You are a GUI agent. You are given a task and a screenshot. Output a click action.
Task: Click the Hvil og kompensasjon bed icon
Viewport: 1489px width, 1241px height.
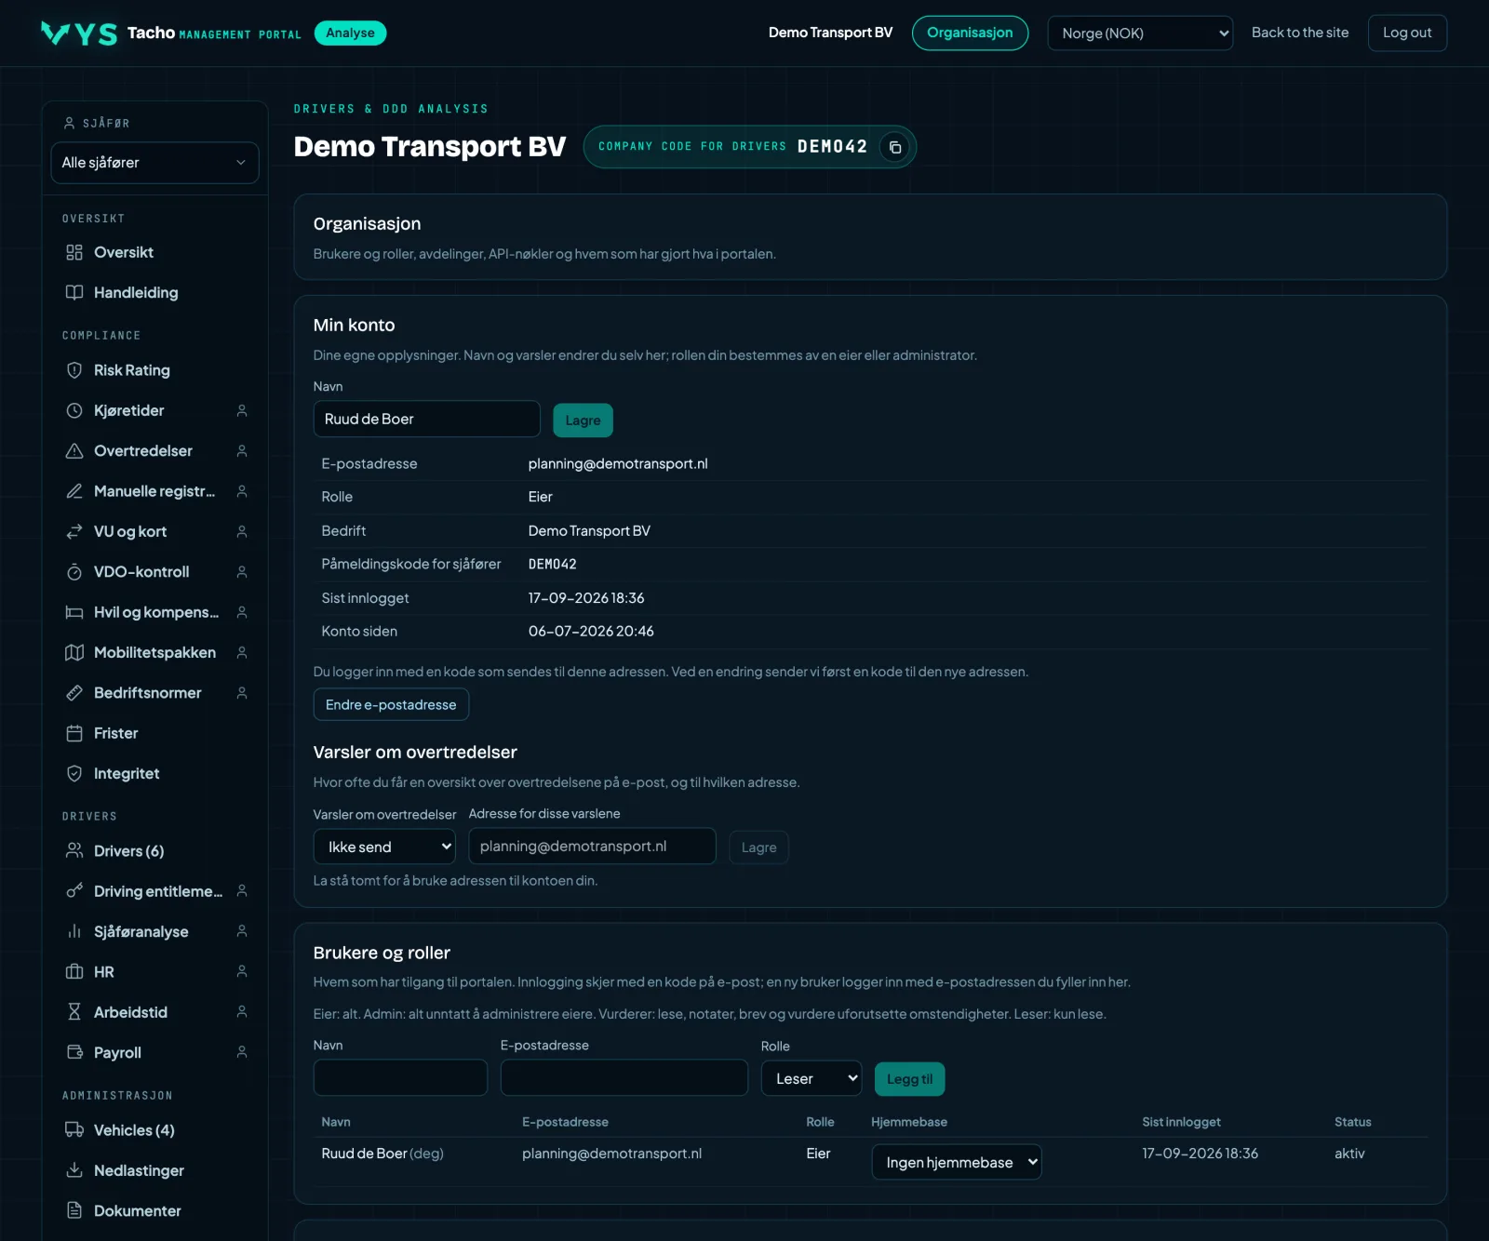(x=74, y=612)
